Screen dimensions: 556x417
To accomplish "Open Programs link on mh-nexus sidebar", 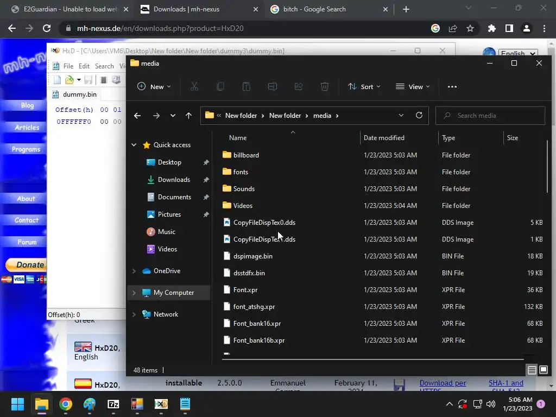I will tap(26, 149).
